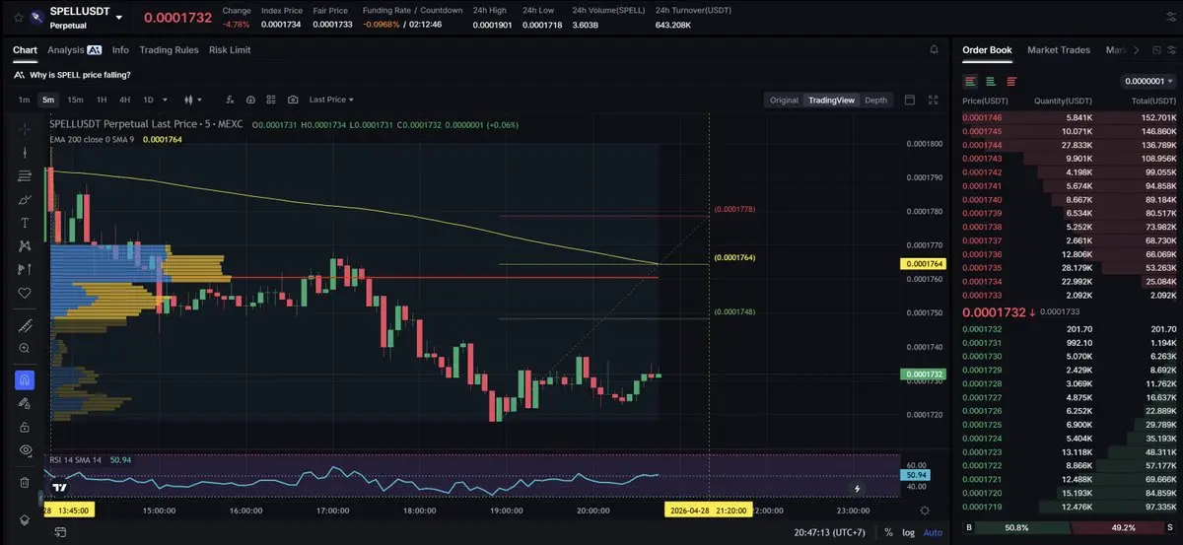The width and height of the screenshot is (1183, 545).
Task: Select the 1m timeframe
Action: (x=24, y=100)
